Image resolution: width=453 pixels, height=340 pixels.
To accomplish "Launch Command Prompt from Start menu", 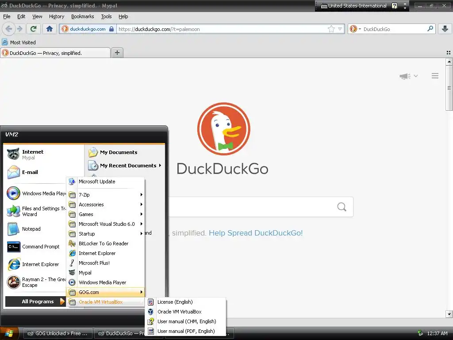I will coord(36,247).
